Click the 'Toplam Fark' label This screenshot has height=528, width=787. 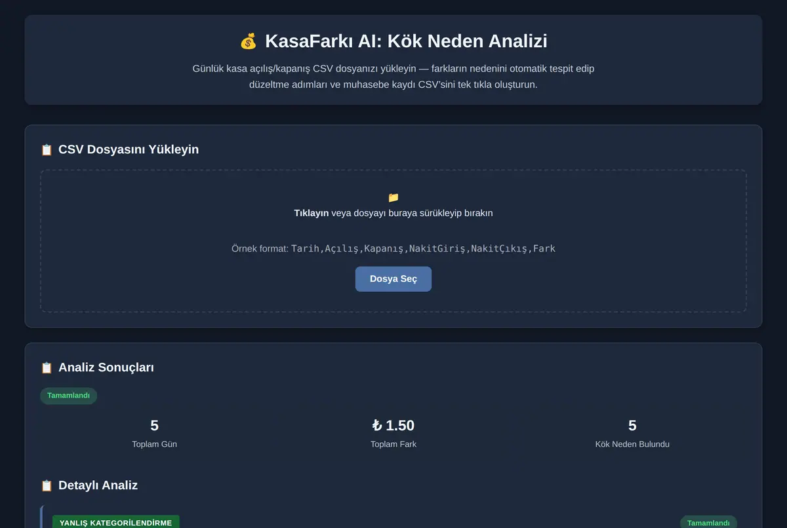393,444
